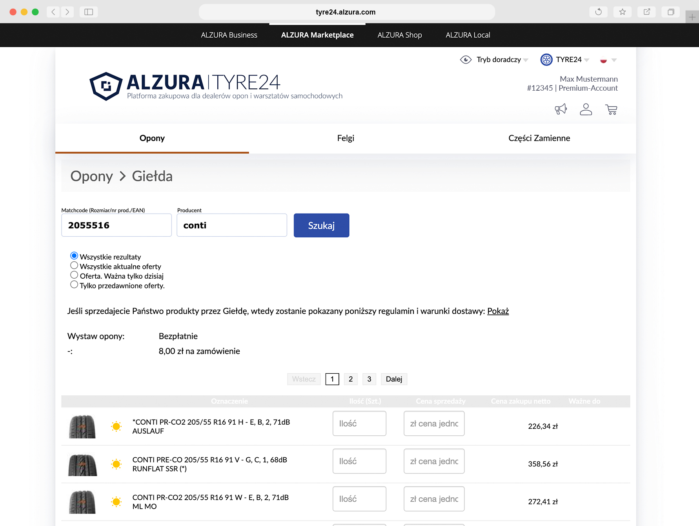This screenshot has height=526, width=699.
Task: Reload the page with the refresh icon
Action: (598, 12)
